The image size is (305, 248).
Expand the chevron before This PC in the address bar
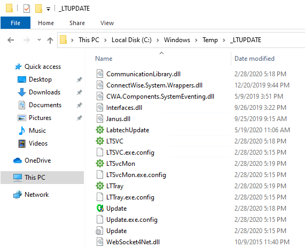tap(72, 40)
